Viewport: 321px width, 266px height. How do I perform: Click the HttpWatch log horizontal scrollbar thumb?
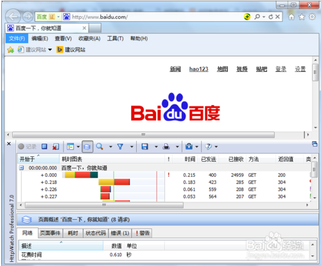104,205
